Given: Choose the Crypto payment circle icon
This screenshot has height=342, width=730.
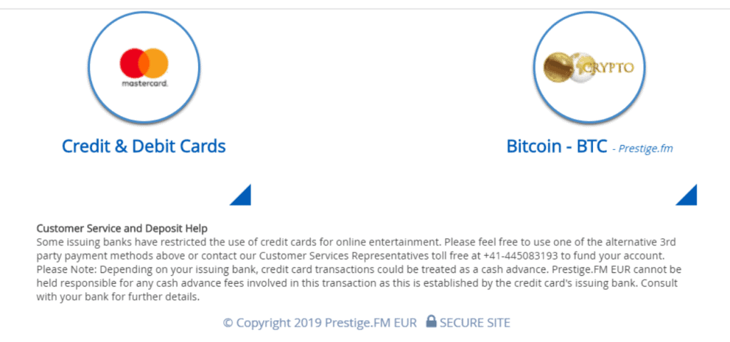Looking at the screenshot, I should coord(589,68).
